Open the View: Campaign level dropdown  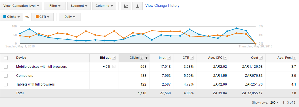(21, 6)
